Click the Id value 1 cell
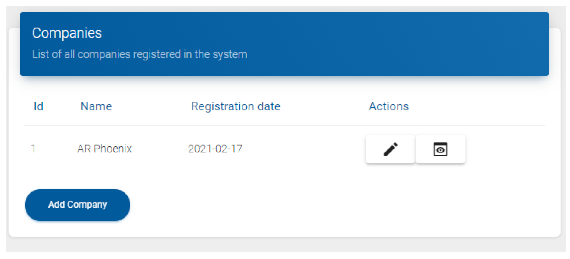This screenshot has height=259, width=570. [33, 149]
